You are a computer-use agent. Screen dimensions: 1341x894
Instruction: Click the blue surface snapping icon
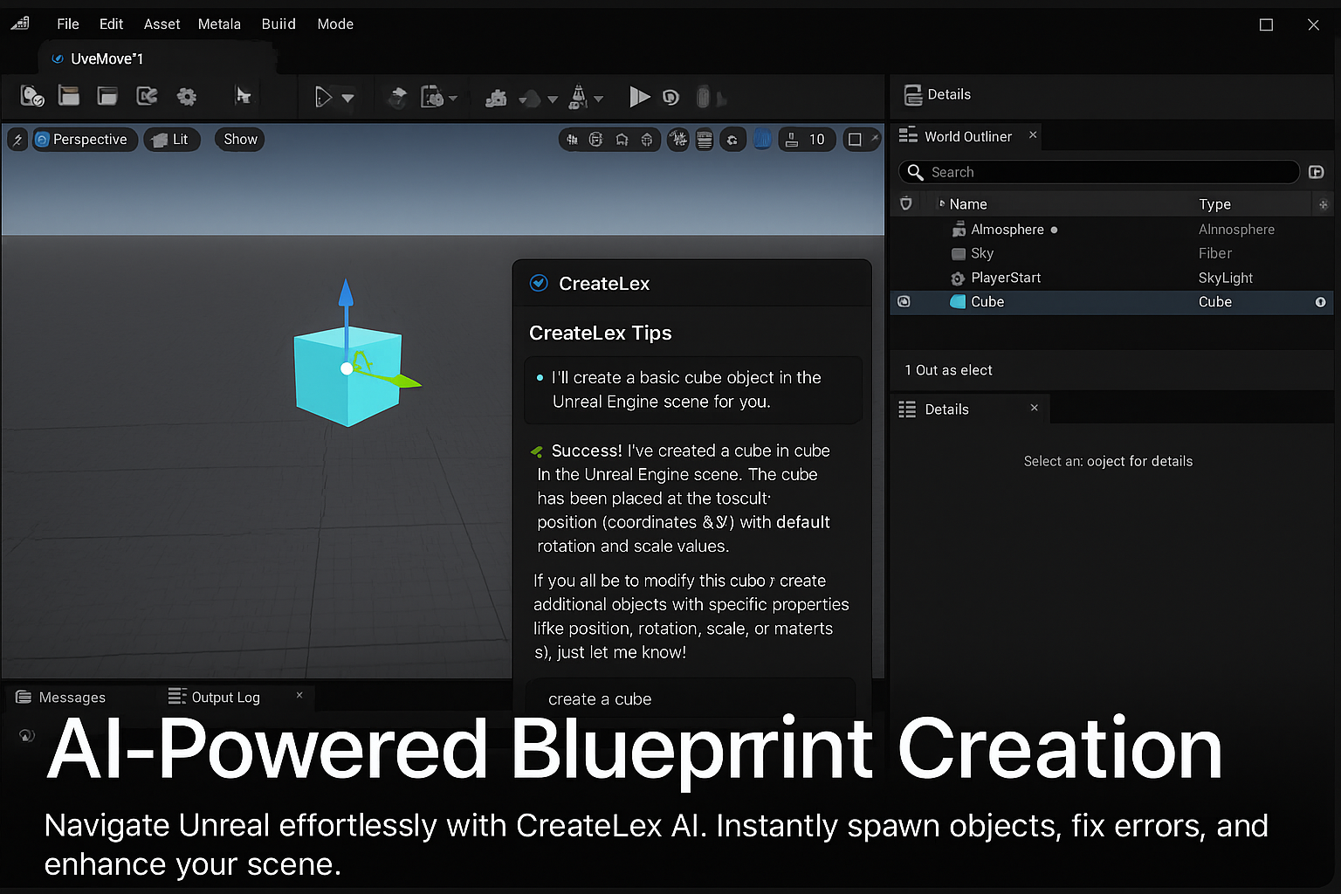762,140
